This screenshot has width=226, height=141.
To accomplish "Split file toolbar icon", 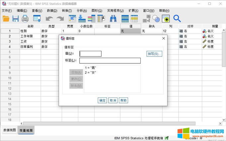I will (146, 18).
